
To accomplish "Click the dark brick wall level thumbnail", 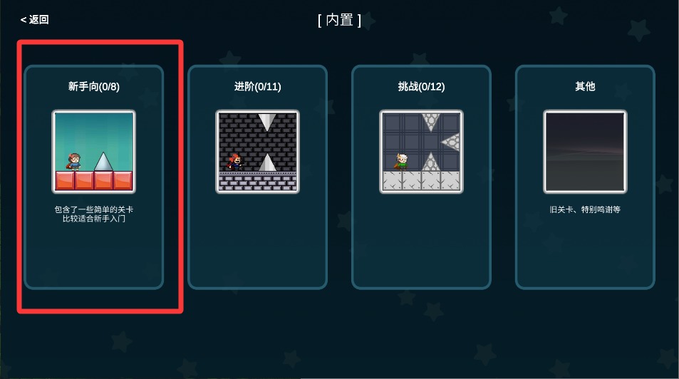I will pos(258,152).
